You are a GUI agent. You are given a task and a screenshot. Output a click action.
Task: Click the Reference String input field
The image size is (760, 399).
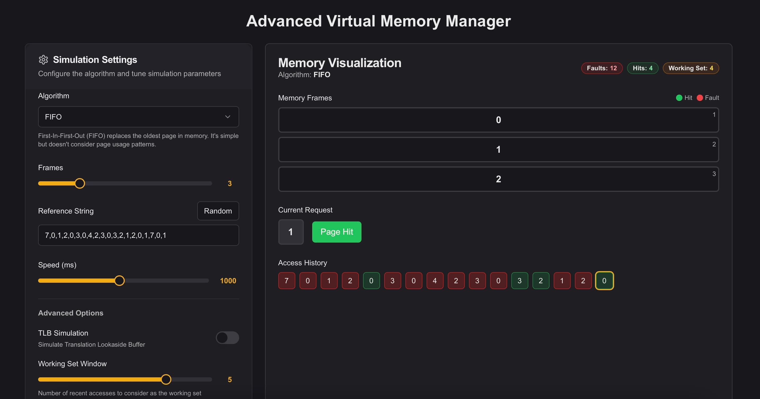coord(138,235)
